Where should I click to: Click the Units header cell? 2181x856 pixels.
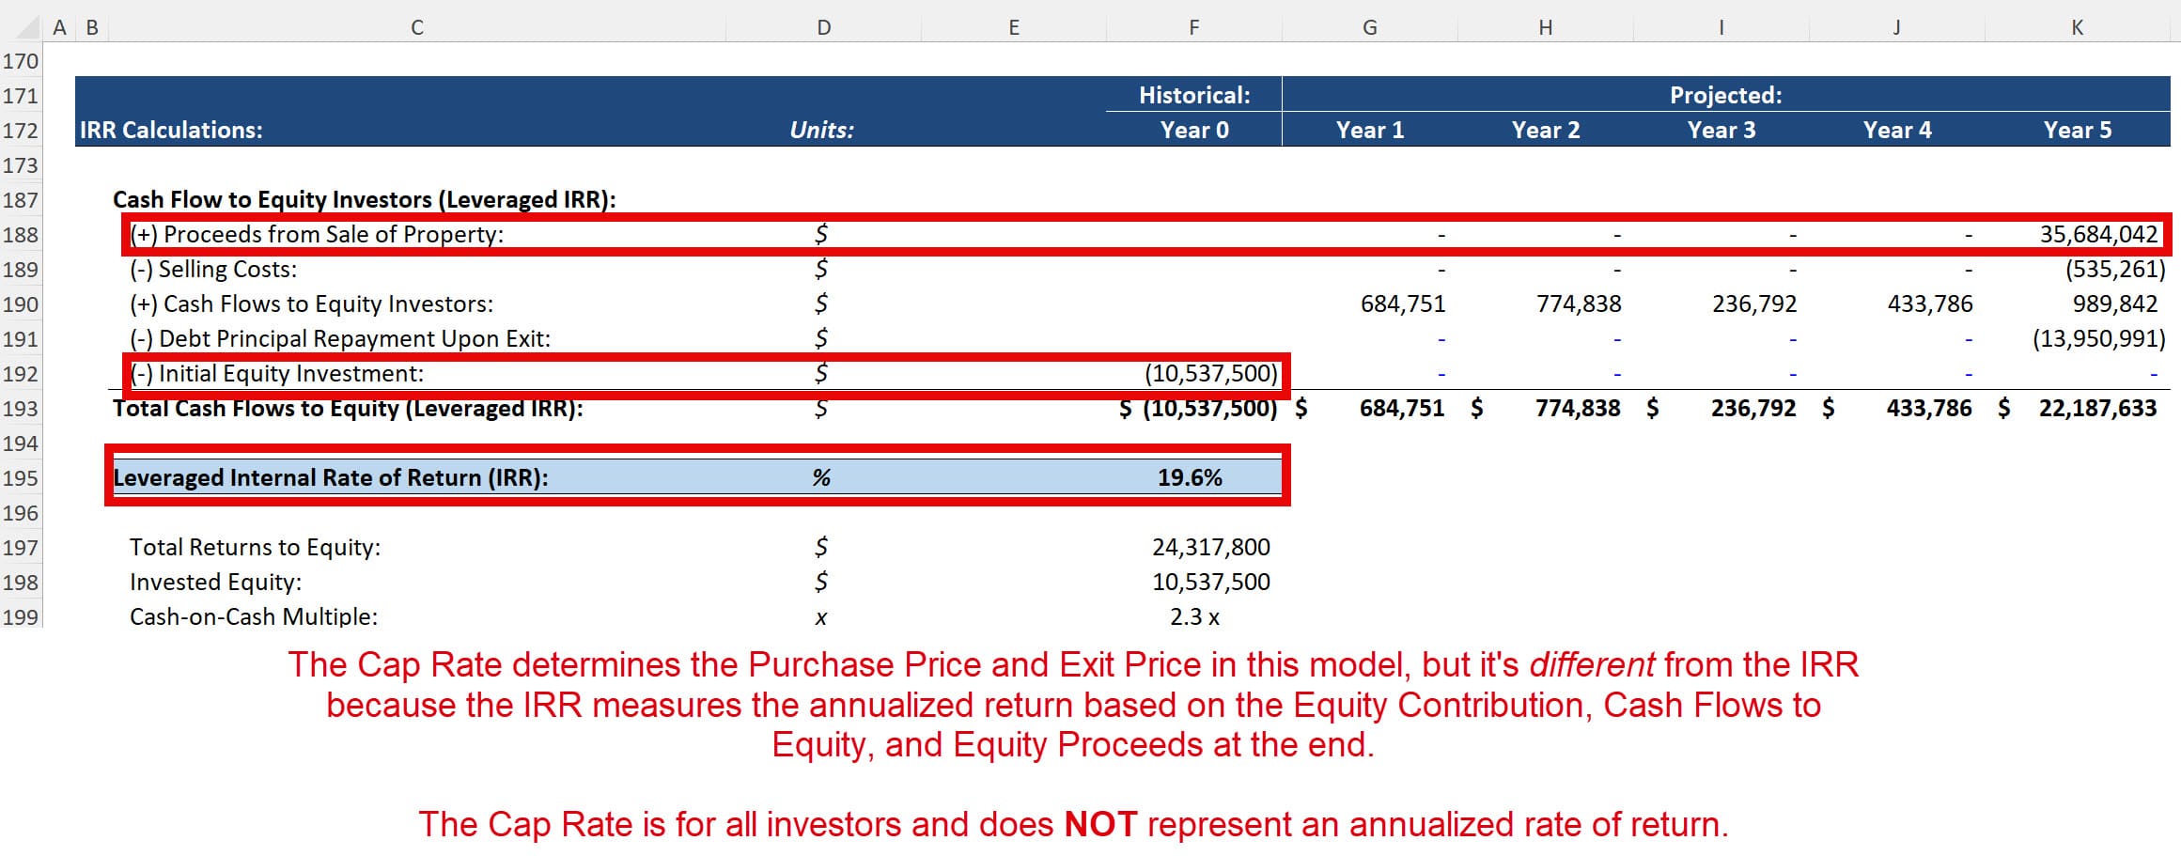[x=823, y=130]
